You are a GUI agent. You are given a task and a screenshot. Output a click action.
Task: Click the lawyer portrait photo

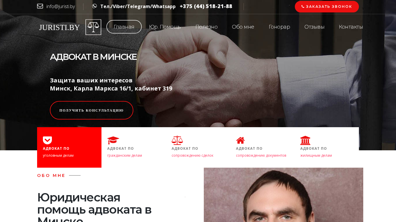[284, 195]
